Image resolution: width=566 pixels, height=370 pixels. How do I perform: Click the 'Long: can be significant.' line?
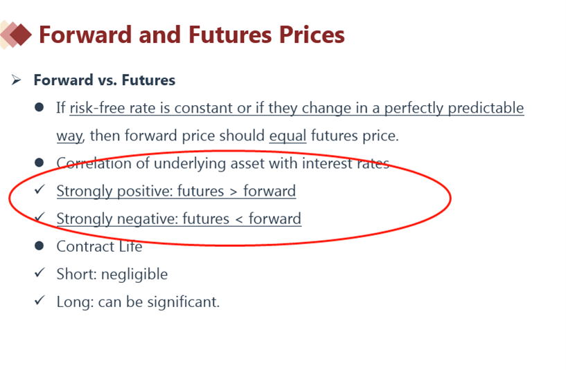[138, 302]
